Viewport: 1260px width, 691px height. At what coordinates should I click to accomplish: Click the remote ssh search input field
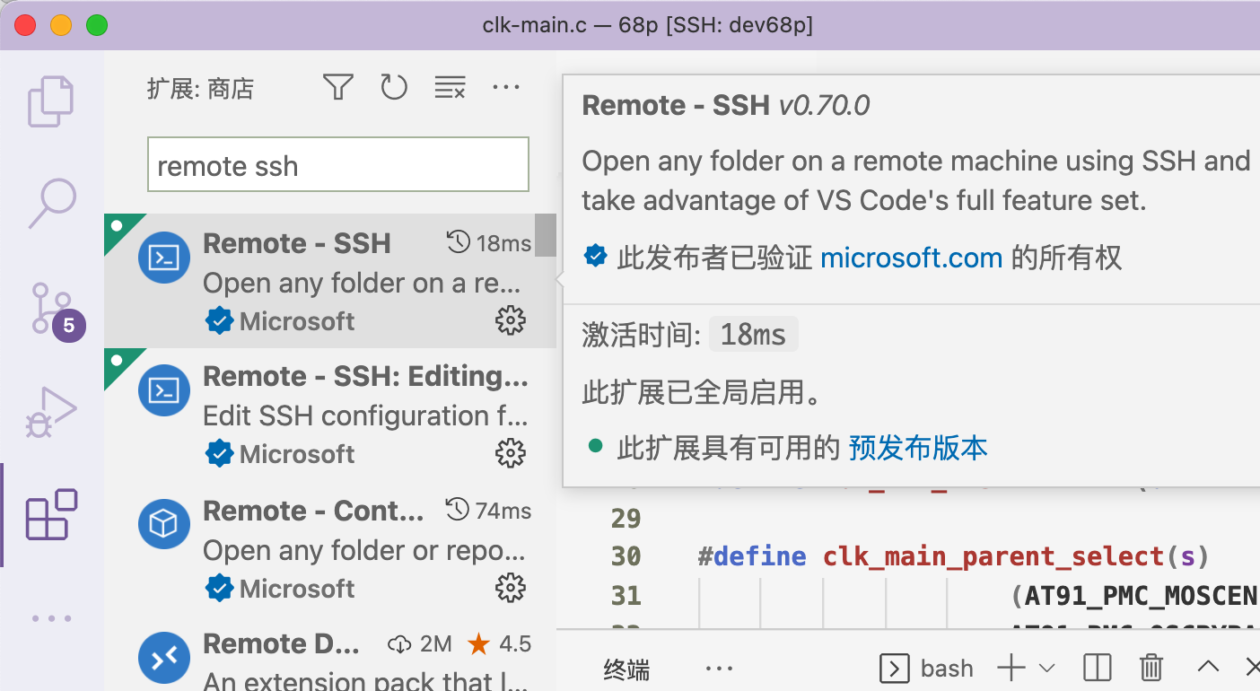[337, 165]
